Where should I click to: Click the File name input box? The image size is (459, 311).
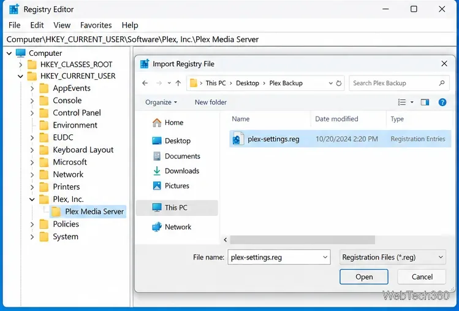point(279,258)
